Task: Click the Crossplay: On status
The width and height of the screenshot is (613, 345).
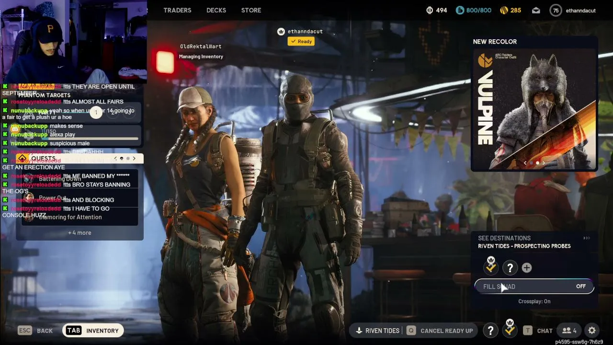Action: 534,301
